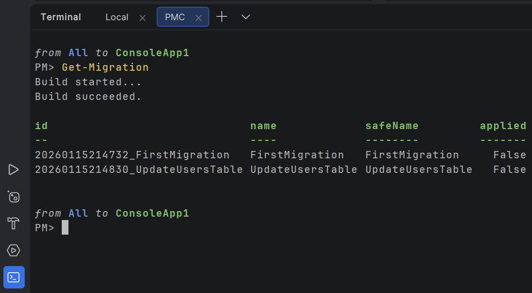Click FirstMigration in the name column
Screen dimensions: 532x293
(x=297, y=155)
